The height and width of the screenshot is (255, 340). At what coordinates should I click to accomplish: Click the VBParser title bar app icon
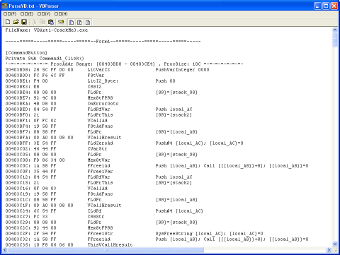[5, 6]
